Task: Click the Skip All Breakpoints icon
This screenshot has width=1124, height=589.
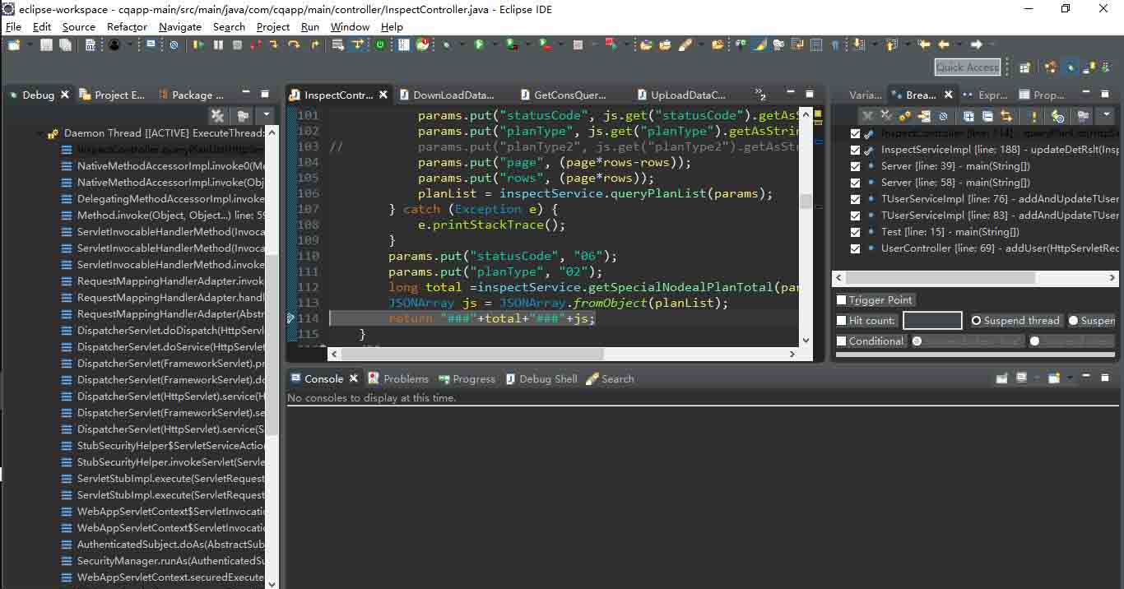Action: click(x=174, y=45)
